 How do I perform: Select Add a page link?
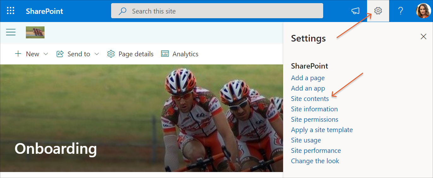click(308, 78)
